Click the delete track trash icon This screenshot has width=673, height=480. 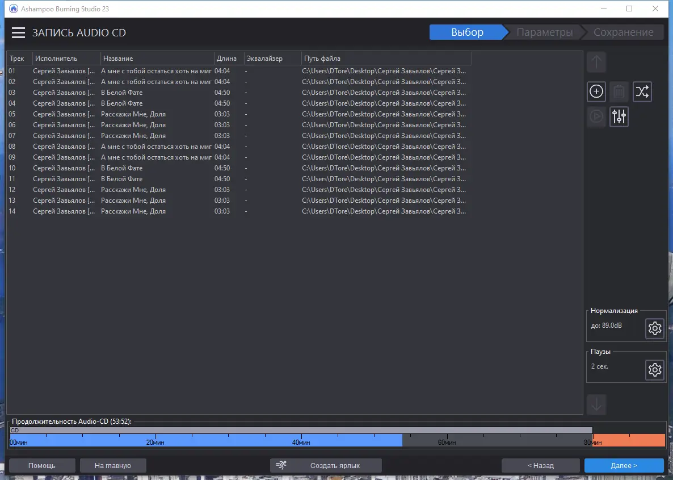click(619, 91)
